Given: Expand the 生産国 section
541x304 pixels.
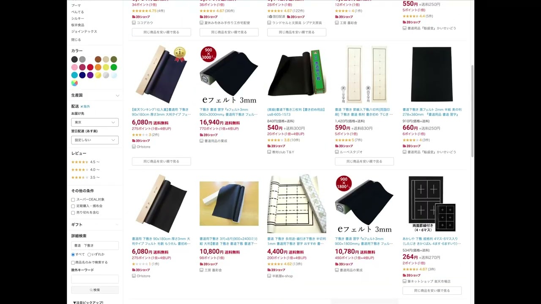Looking at the screenshot, I should pos(95,95).
